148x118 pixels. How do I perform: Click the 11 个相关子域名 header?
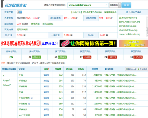133,12
